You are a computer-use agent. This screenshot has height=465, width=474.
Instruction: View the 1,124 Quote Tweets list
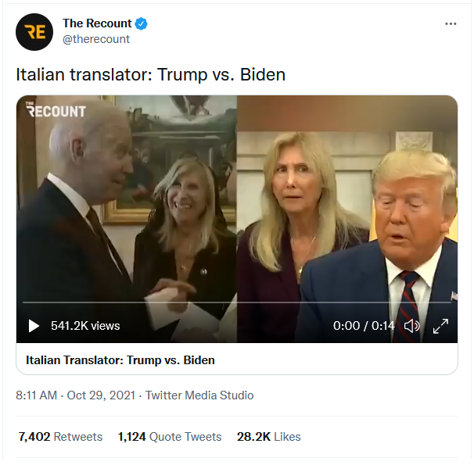[x=170, y=437]
